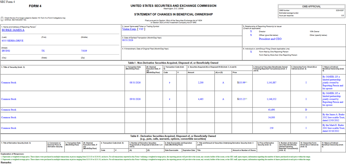Click the 259 shares amount

tap(272, 128)
